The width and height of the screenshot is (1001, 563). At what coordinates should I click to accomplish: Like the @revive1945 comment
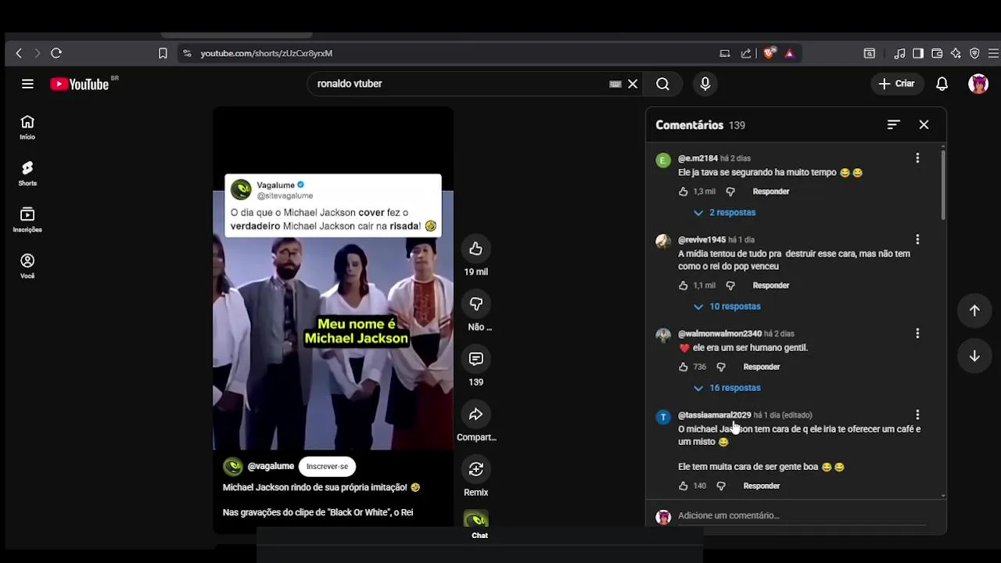[683, 285]
